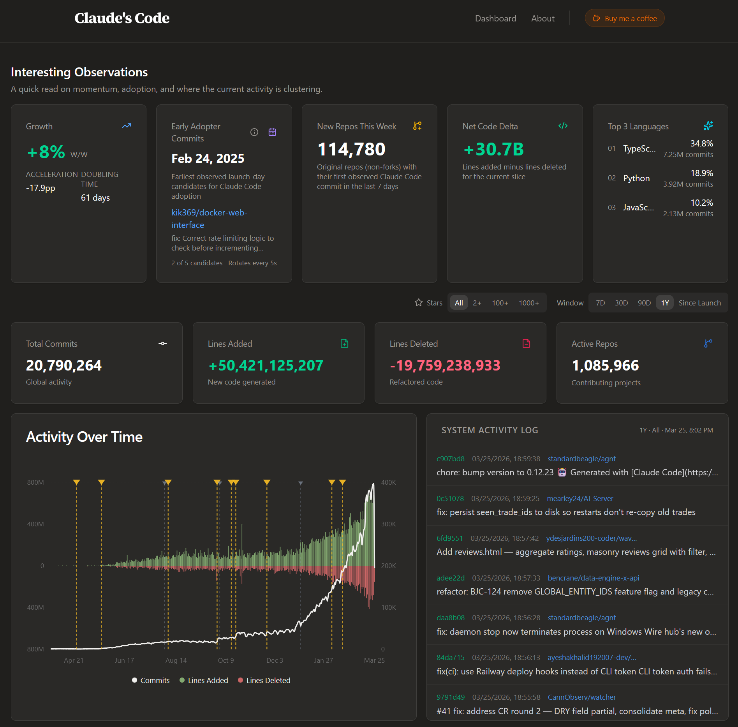Set window to 90D
738x727 pixels.
[644, 303]
